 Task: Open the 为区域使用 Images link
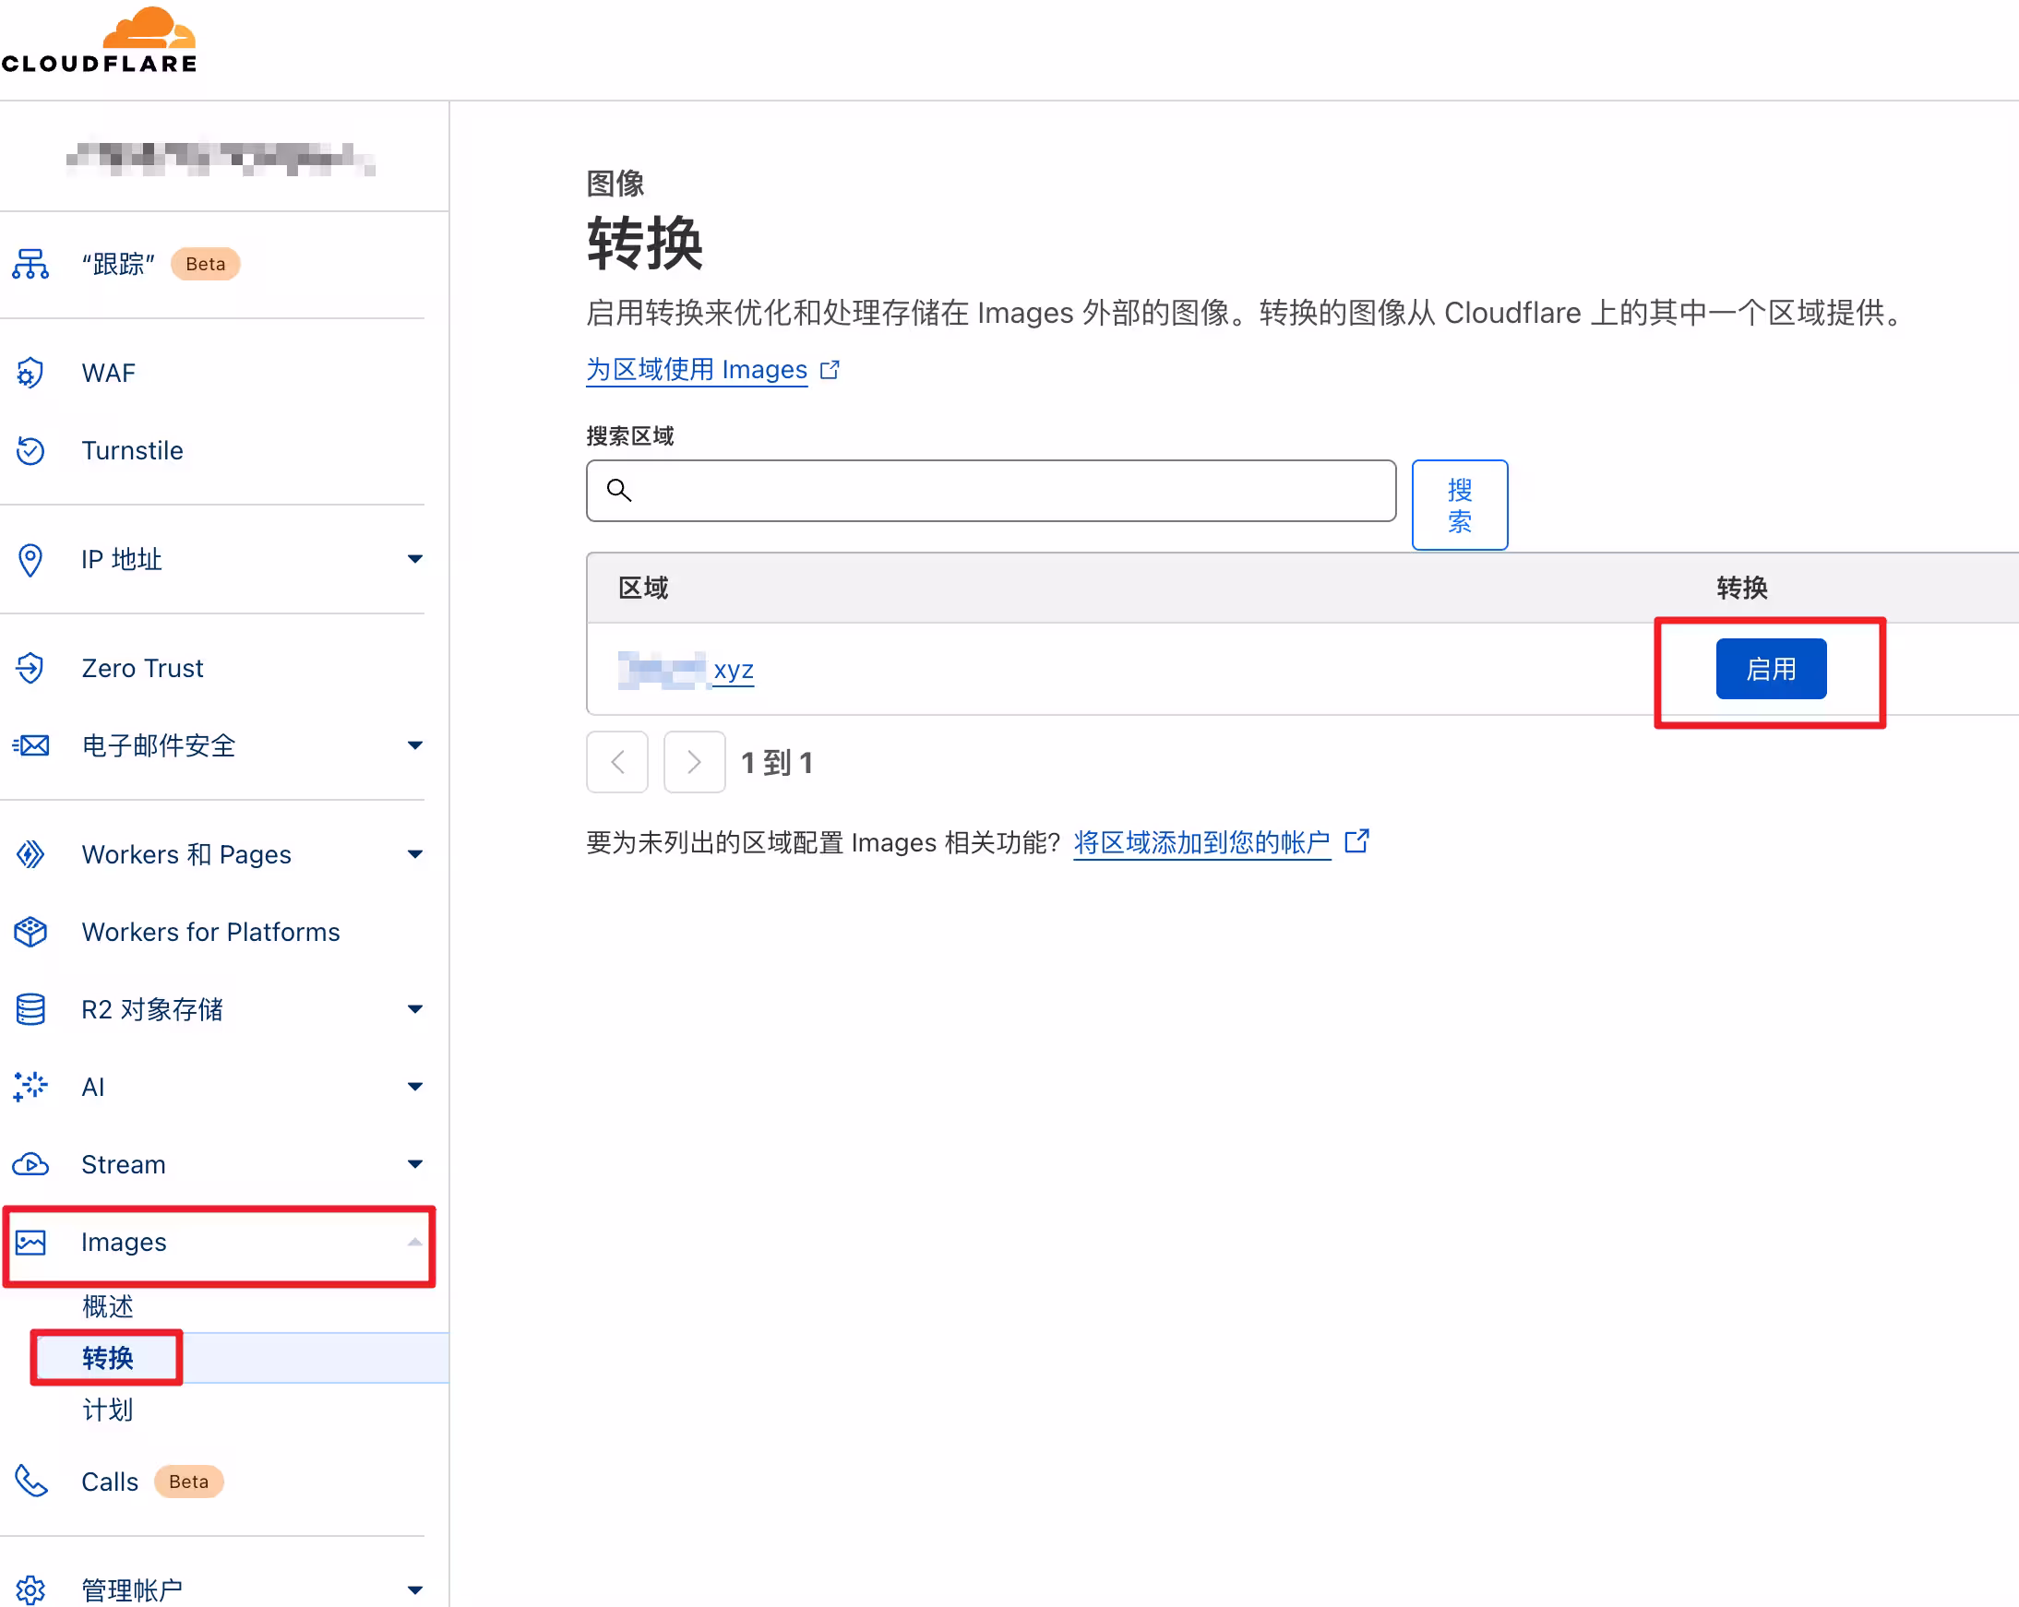[x=697, y=370]
